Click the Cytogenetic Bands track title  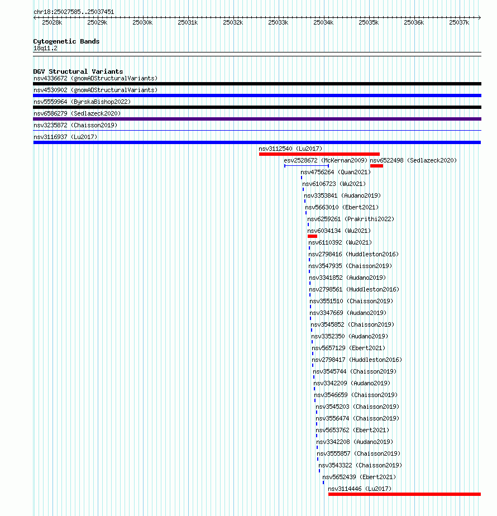coord(66,41)
